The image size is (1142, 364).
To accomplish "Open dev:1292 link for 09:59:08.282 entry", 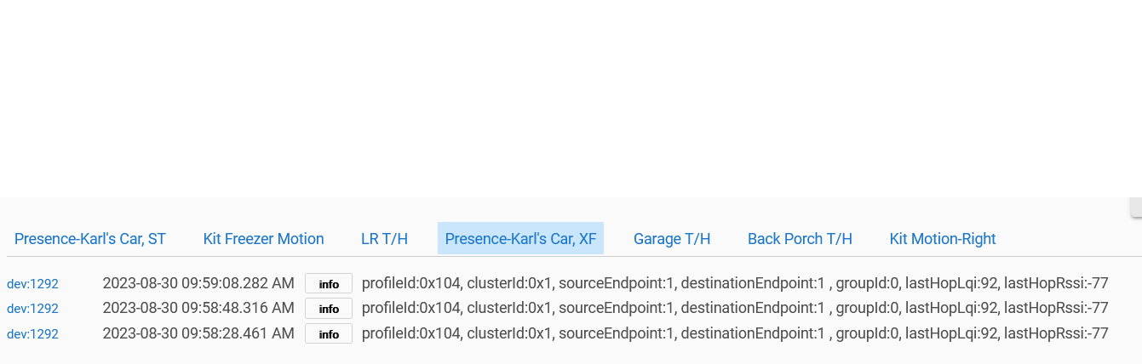I will click(32, 284).
